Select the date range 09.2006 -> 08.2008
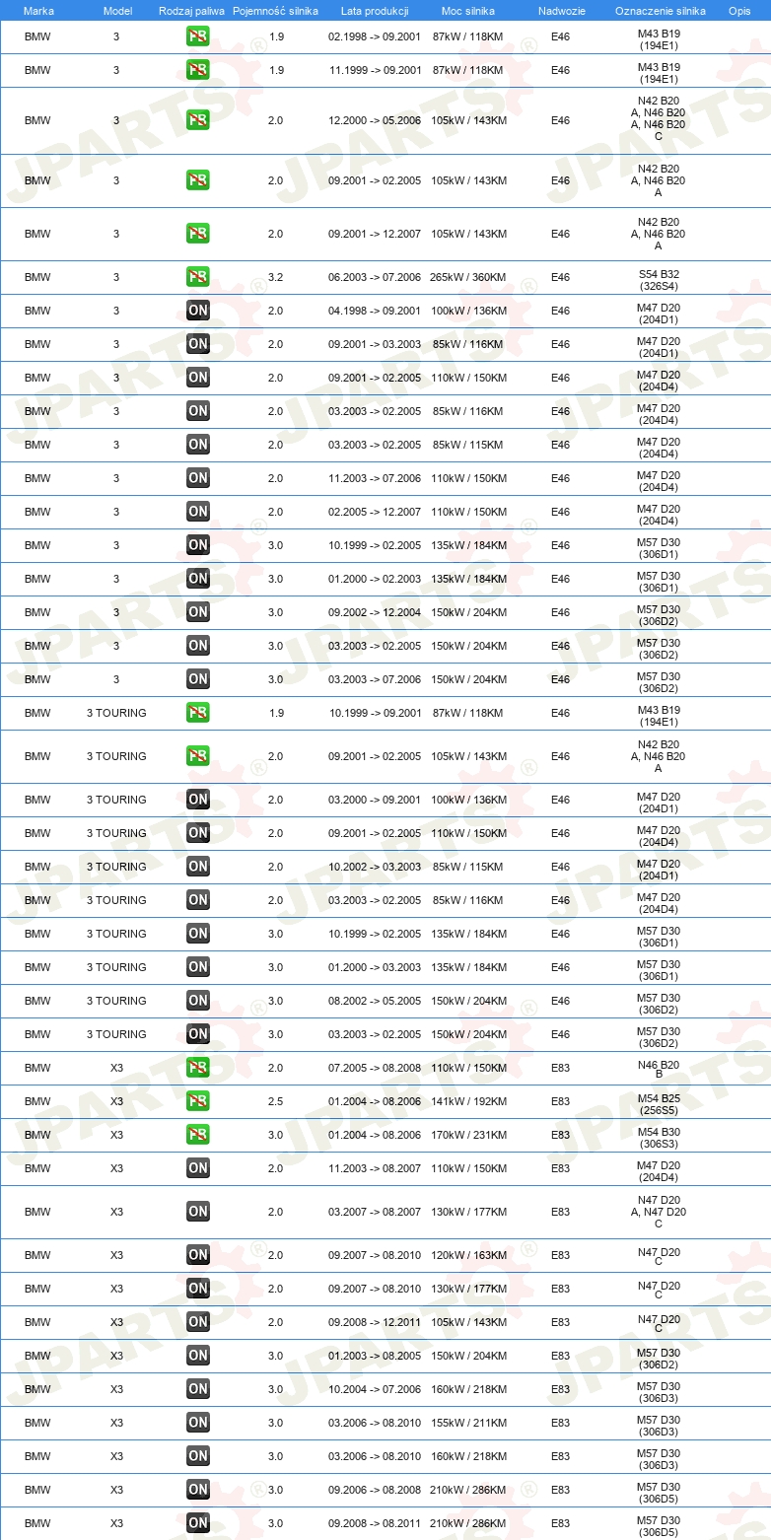 click(x=375, y=1490)
